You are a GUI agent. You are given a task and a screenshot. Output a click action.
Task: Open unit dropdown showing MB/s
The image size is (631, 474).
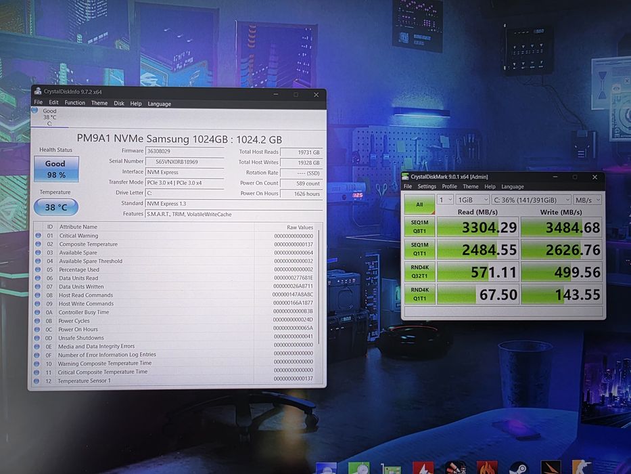pos(587,200)
